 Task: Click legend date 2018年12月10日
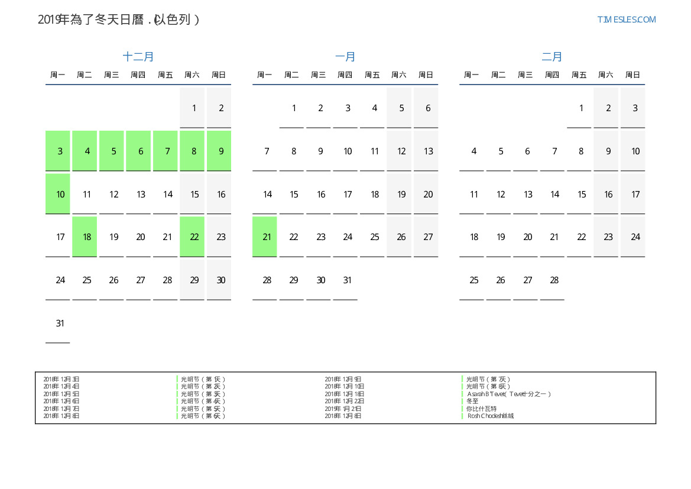[x=345, y=386]
